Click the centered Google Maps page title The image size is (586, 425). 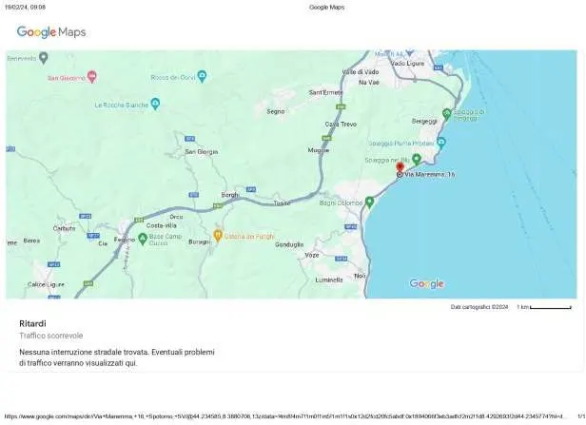coord(326,7)
